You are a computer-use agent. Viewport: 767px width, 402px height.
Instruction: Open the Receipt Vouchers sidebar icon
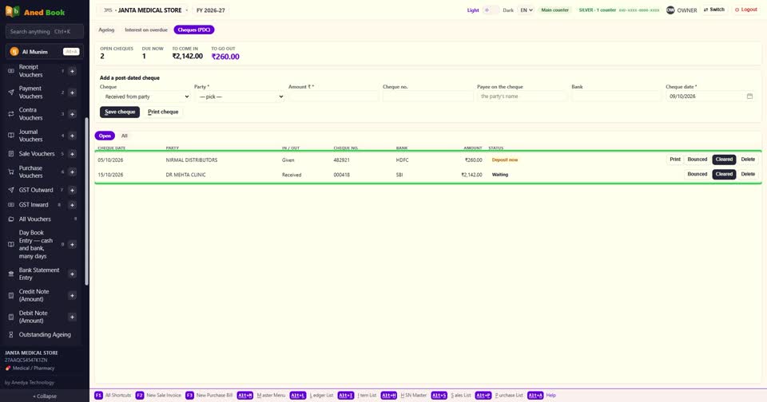(x=10, y=71)
